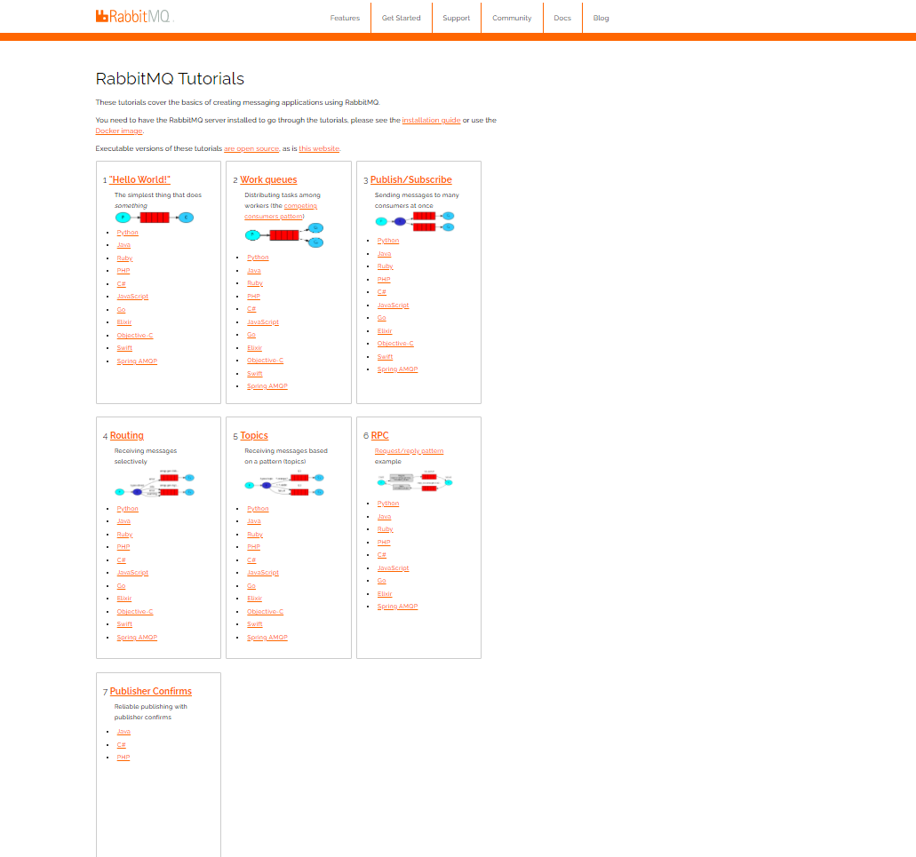This screenshot has height=857, width=916.
Task: Click the Work queues diagram image
Action: [x=284, y=235]
